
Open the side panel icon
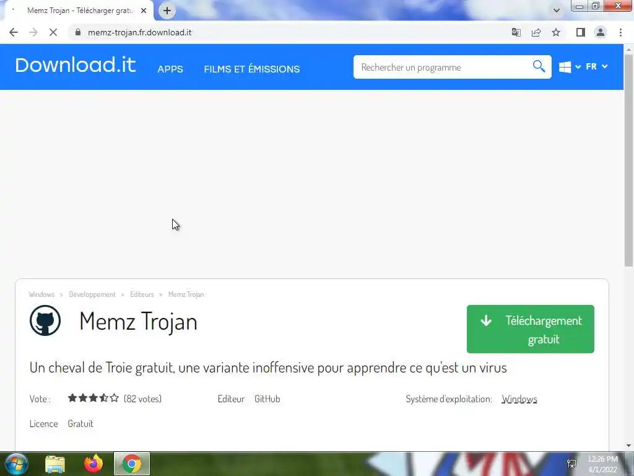click(581, 32)
